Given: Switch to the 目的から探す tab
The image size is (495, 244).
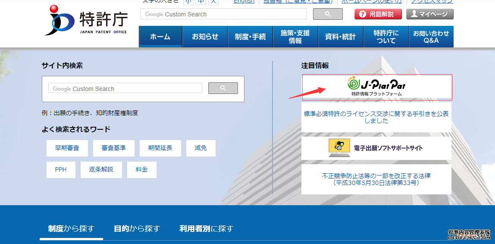Looking at the screenshot, I should click(x=137, y=228).
